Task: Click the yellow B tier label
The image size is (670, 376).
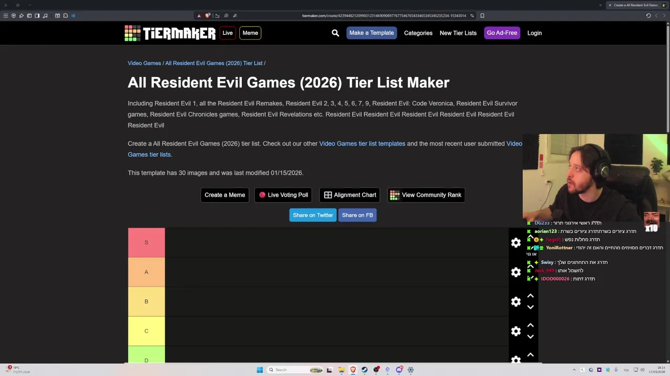Action: point(147,302)
